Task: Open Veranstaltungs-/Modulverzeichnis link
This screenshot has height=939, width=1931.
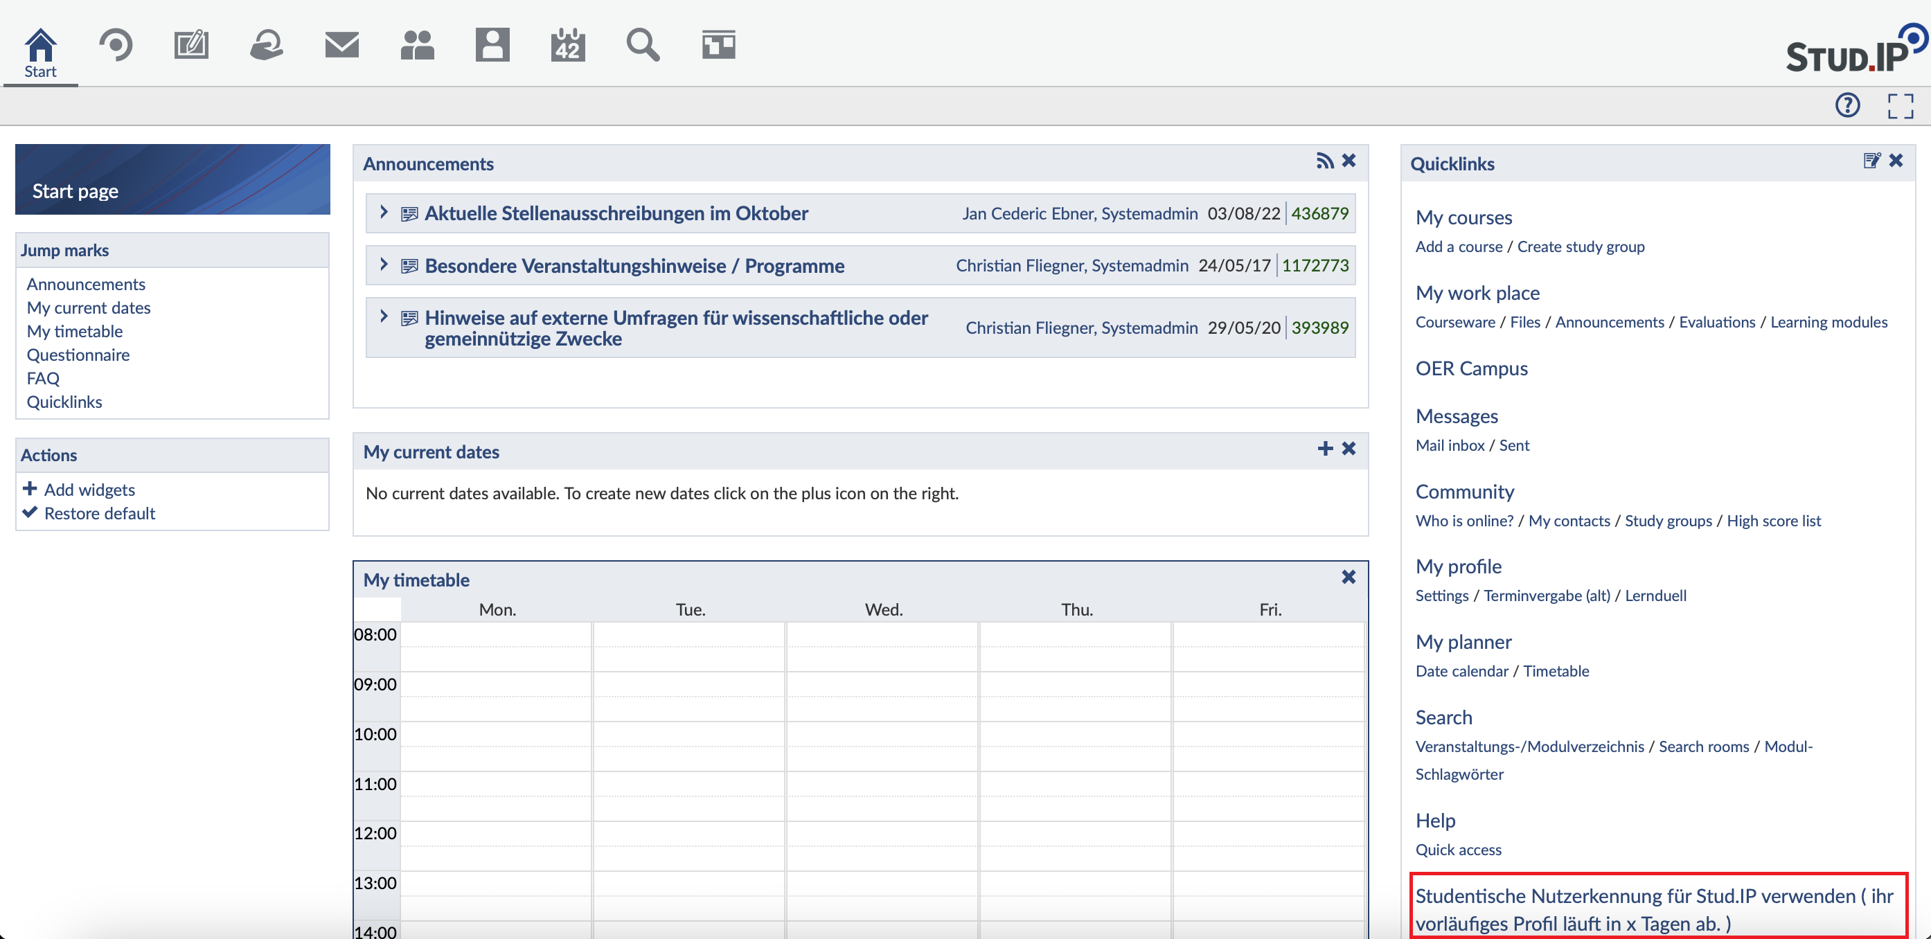Action: 1529,746
